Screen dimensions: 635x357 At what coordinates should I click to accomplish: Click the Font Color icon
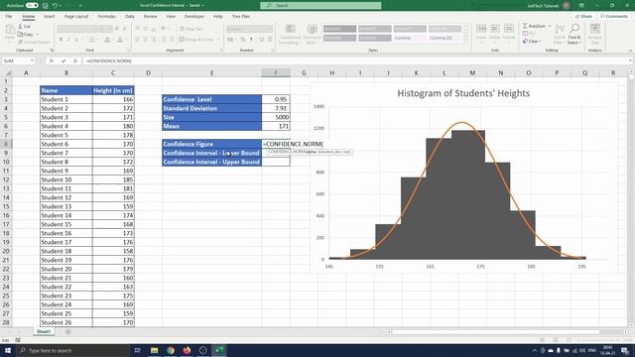pos(120,40)
